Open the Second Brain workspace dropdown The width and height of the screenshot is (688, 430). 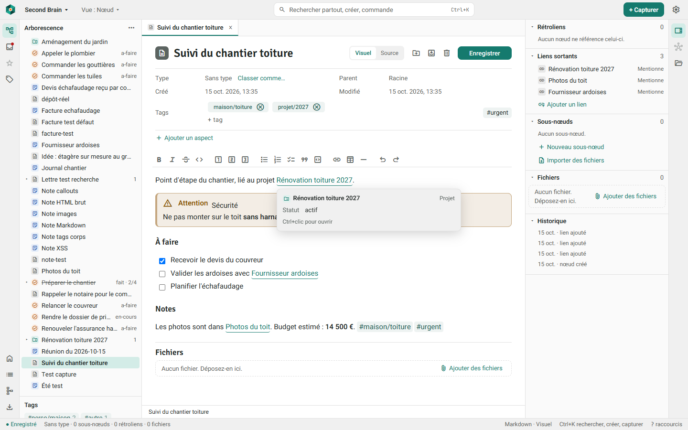point(46,10)
